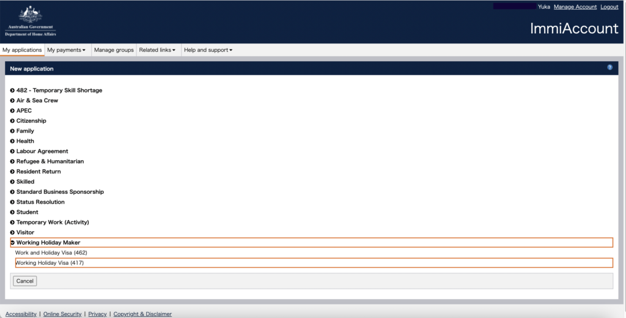Image resolution: width=626 pixels, height=318 pixels.
Task: Click the blue help question mark icon
Action: (609, 68)
